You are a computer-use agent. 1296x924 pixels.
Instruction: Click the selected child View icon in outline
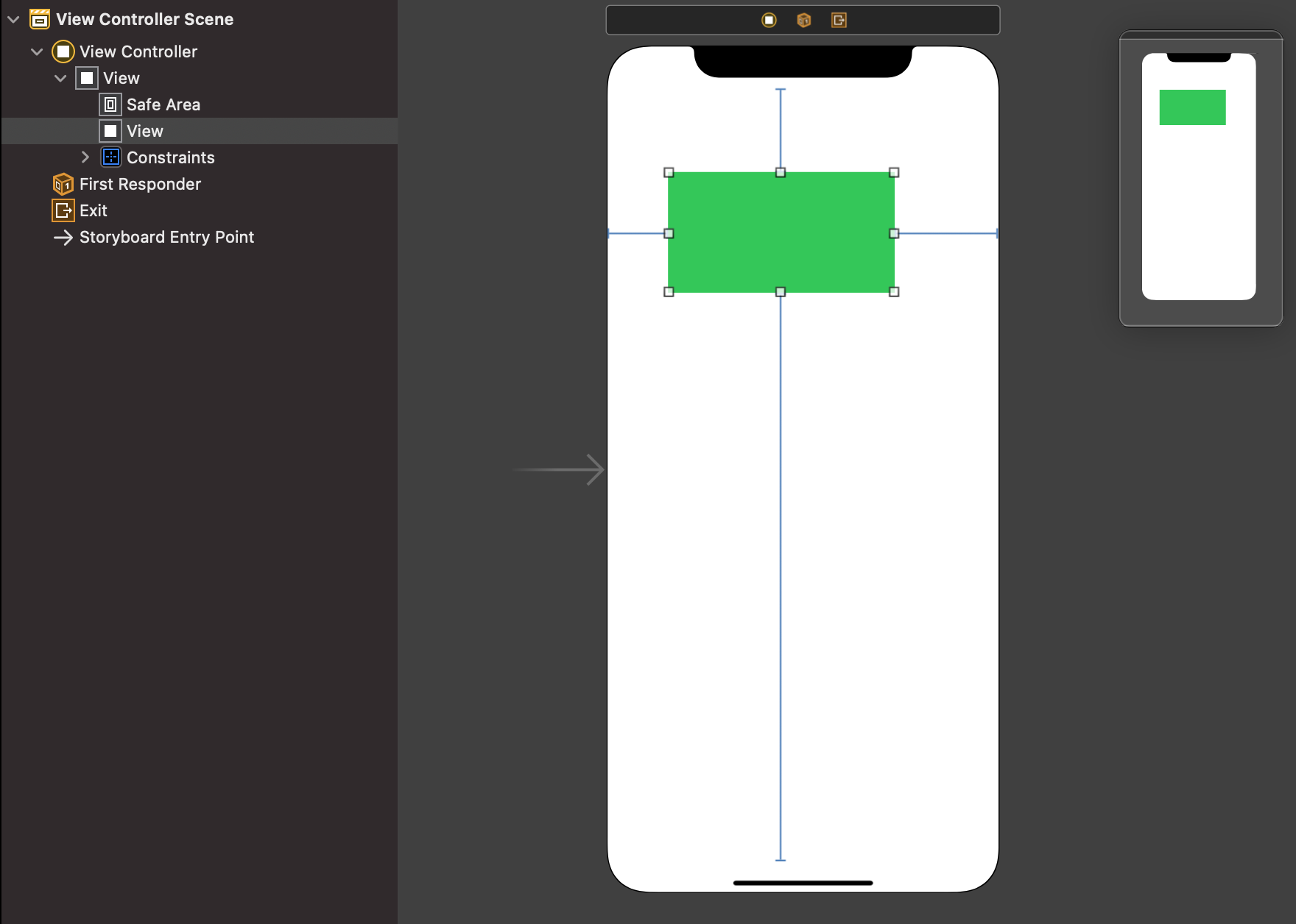[110, 131]
